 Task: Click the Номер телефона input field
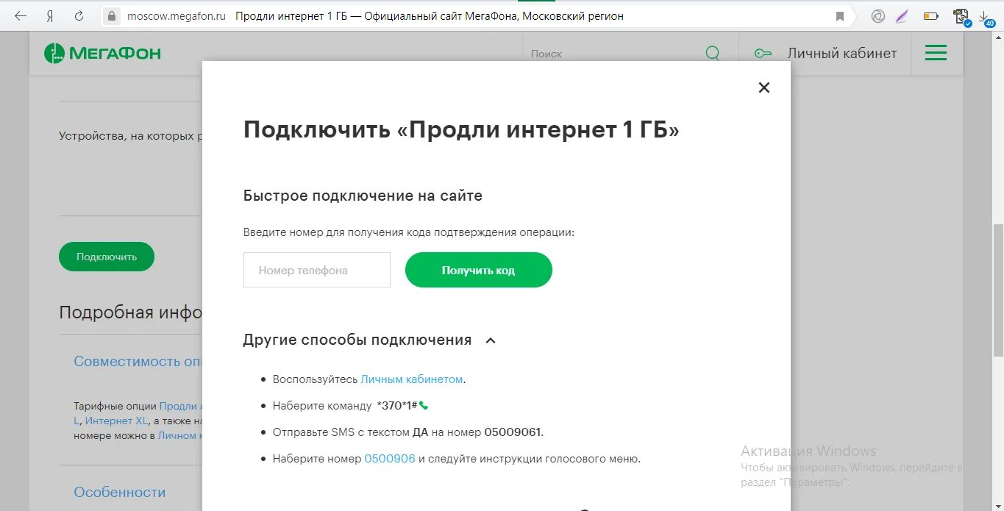click(x=317, y=270)
